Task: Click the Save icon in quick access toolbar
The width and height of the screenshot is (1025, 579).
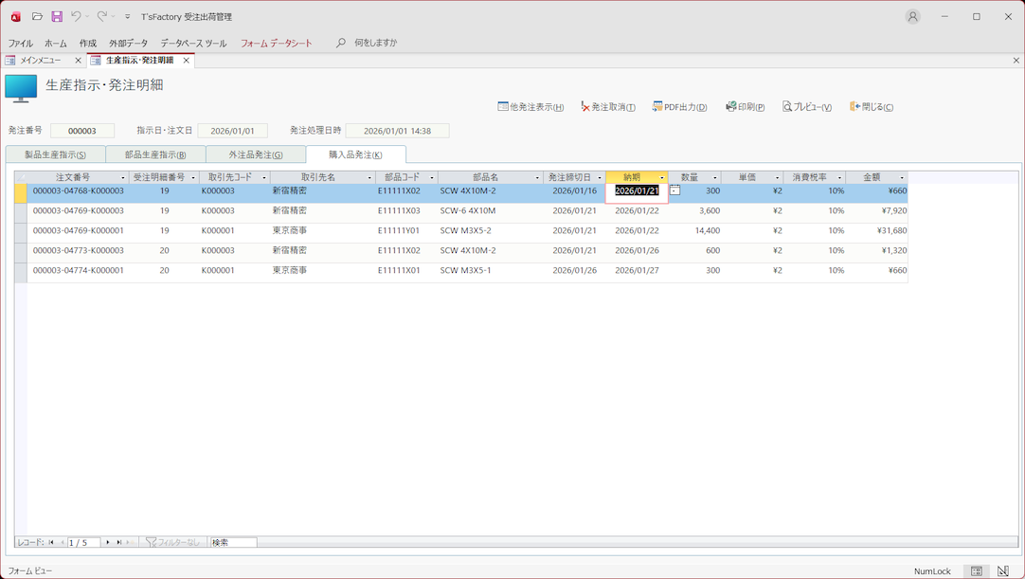Action: point(57,17)
